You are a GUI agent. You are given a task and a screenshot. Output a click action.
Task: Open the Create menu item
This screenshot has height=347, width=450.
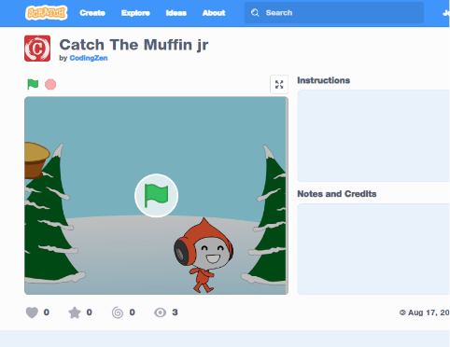point(92,13)
